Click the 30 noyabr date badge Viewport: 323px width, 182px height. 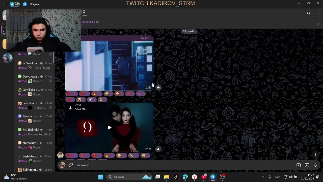click(x=189, y=31)
